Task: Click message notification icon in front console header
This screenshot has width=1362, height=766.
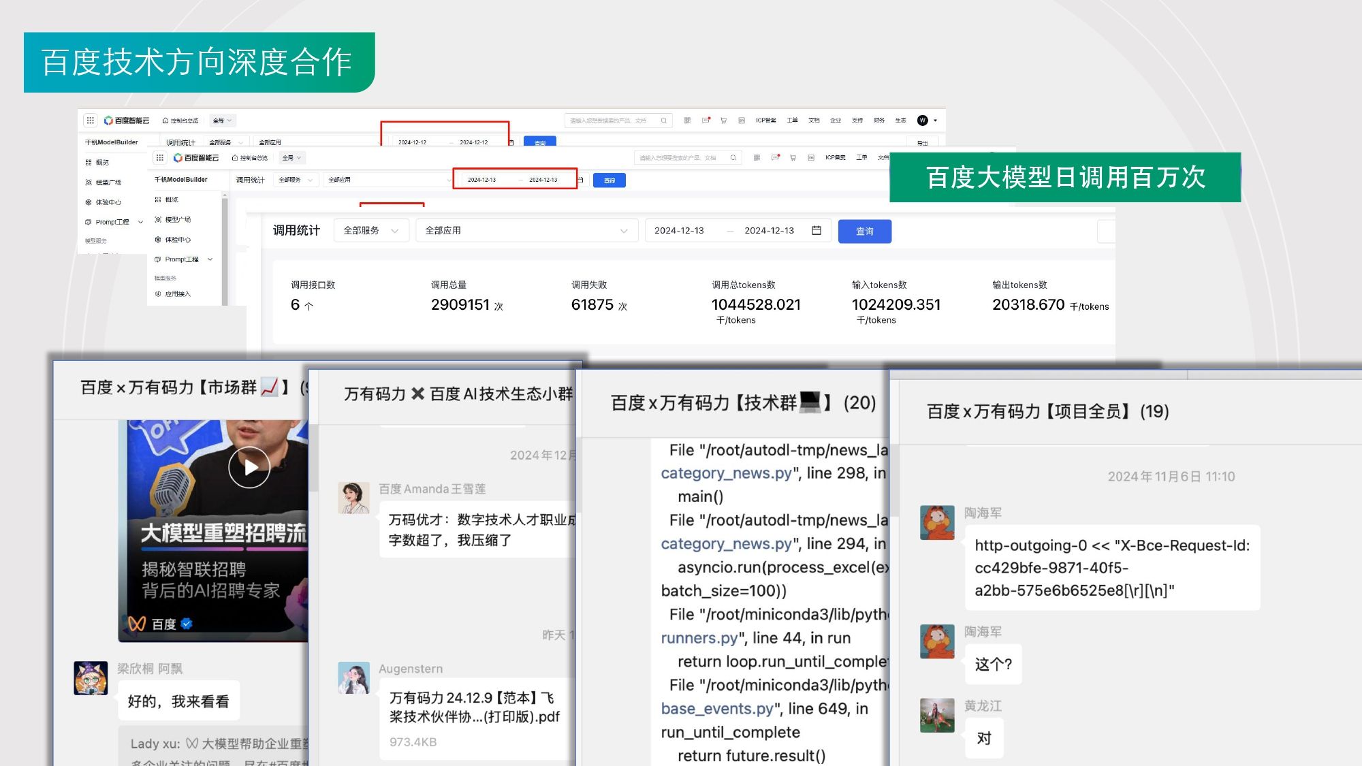Action: [775, 158]
